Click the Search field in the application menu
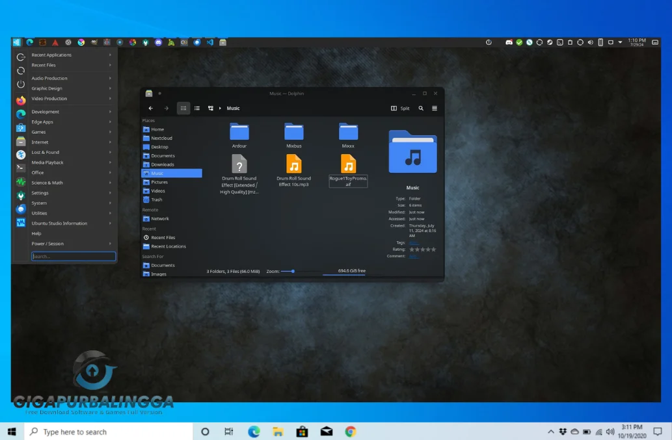Image resolution: width=672 pixels, height=440 pixels. coord(73,256)
